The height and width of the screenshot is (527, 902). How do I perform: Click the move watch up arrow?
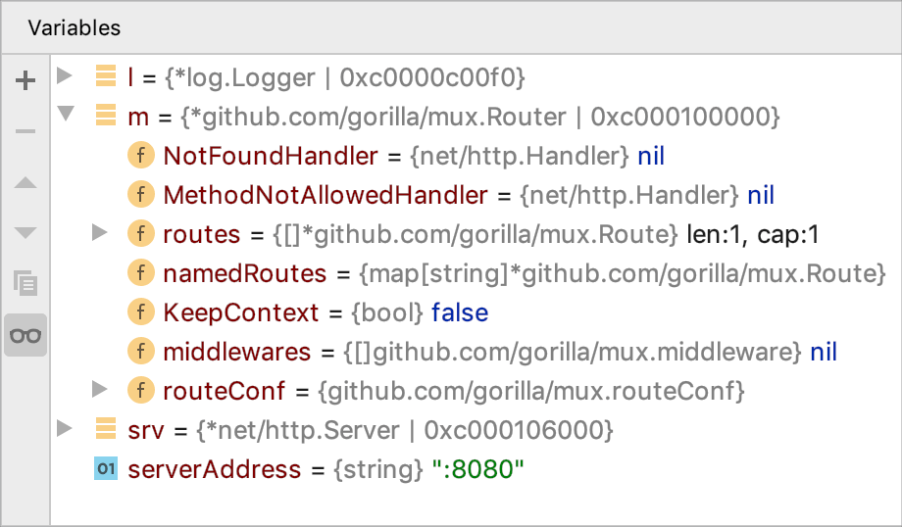tap(25, 182)
